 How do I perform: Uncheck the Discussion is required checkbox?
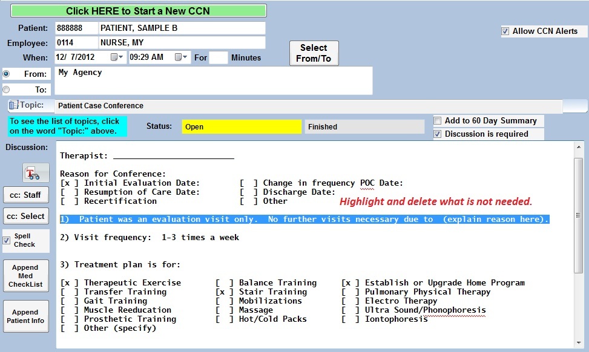click(438, 134)
